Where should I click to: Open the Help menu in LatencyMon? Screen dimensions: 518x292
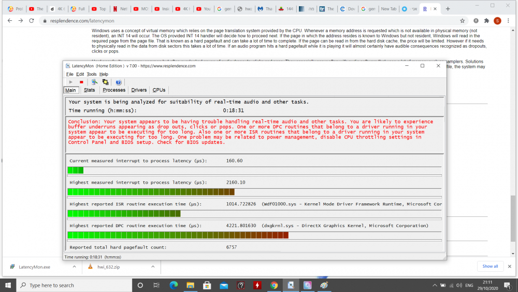pos(104,74)
